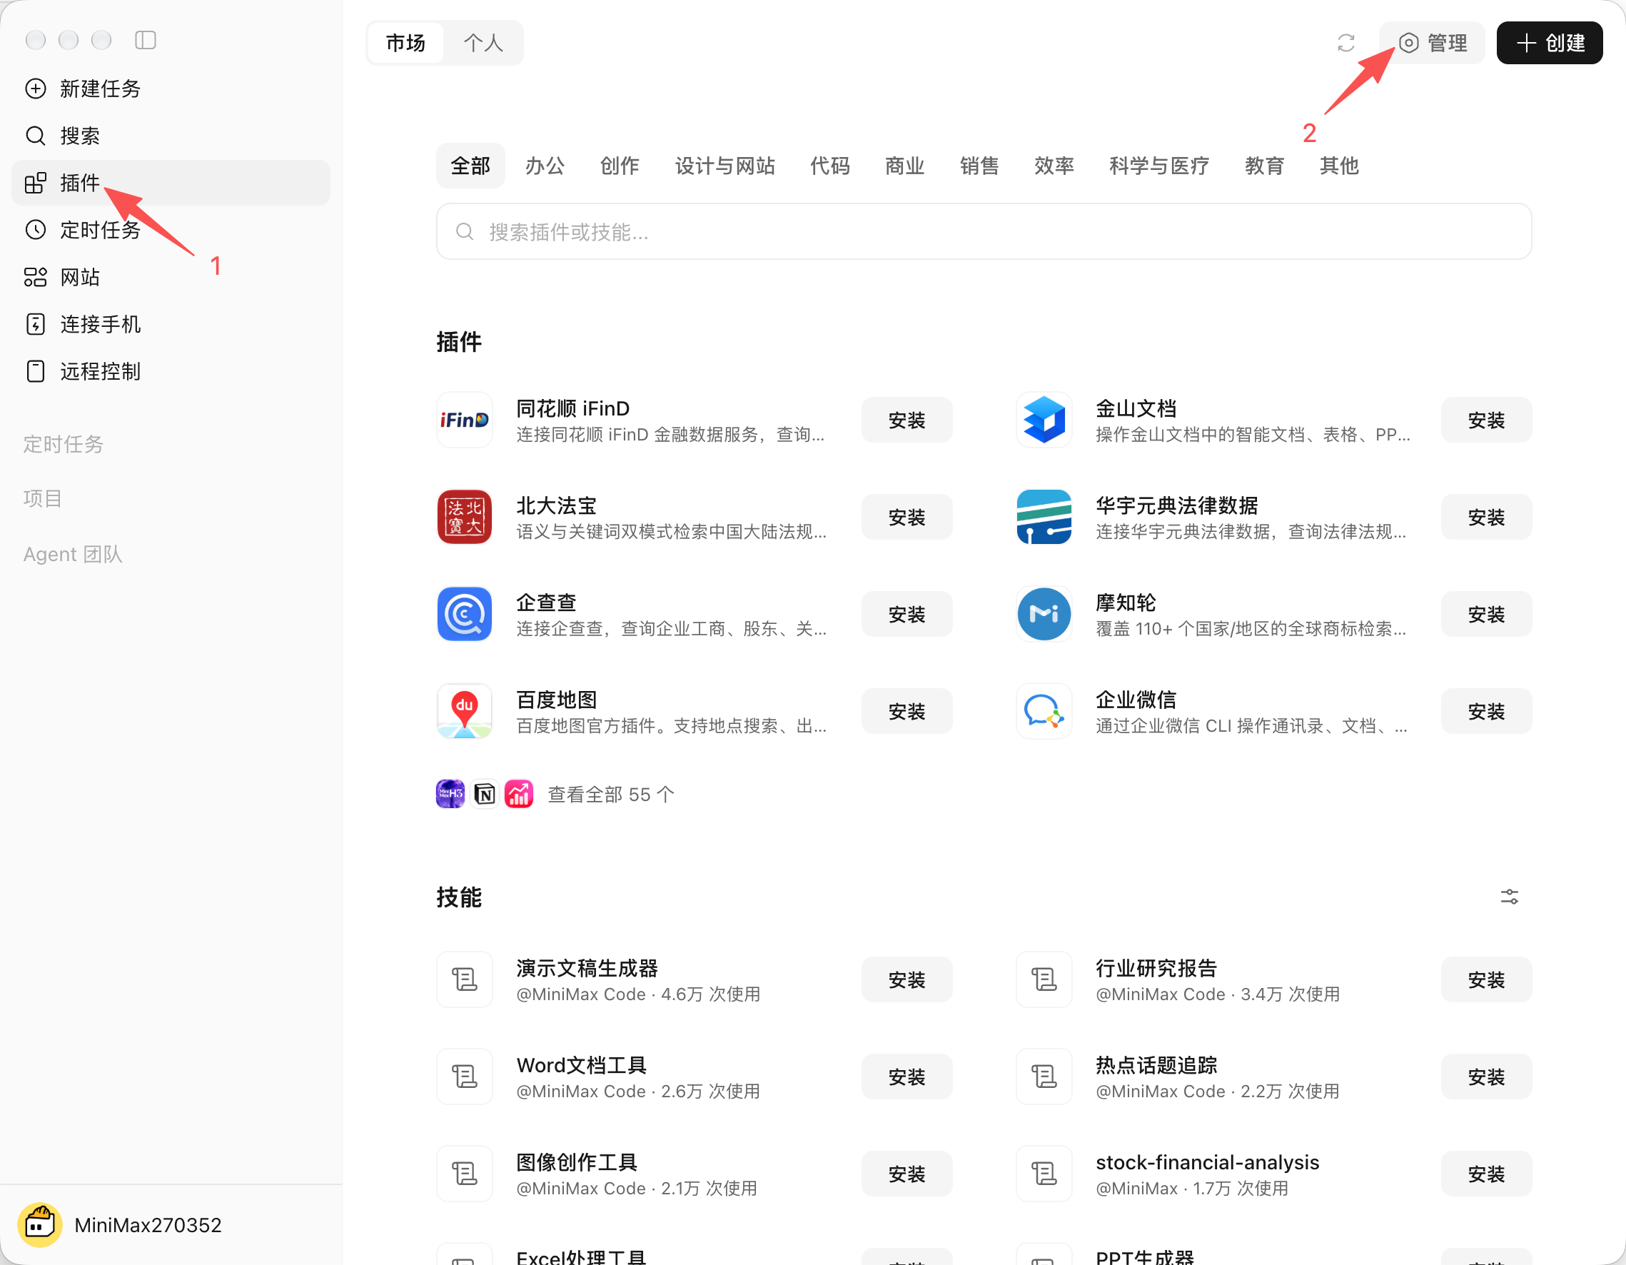Click the 企查查 plugin logo

(x=464, y=614)
